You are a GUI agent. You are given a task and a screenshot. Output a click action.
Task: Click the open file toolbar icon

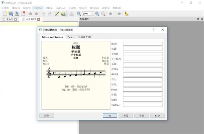[x=11, y=14]
